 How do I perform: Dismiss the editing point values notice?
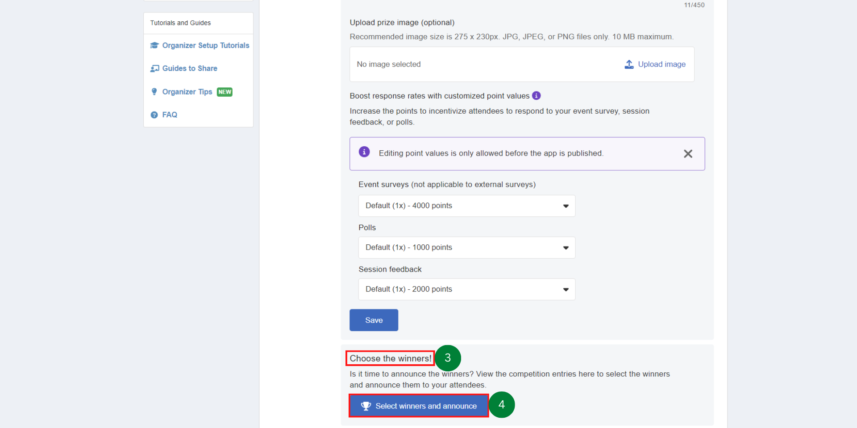click(x=688, y=154)
